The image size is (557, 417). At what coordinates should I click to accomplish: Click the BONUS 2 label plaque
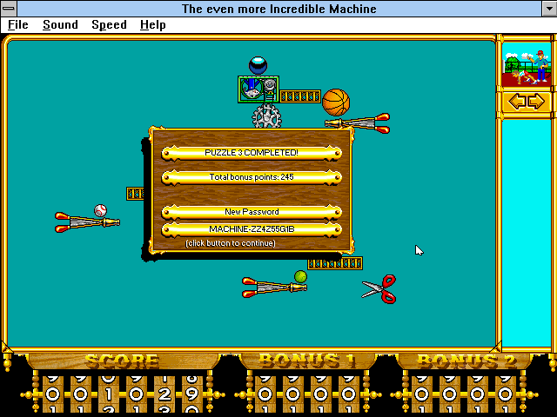[x=466, y=361]
